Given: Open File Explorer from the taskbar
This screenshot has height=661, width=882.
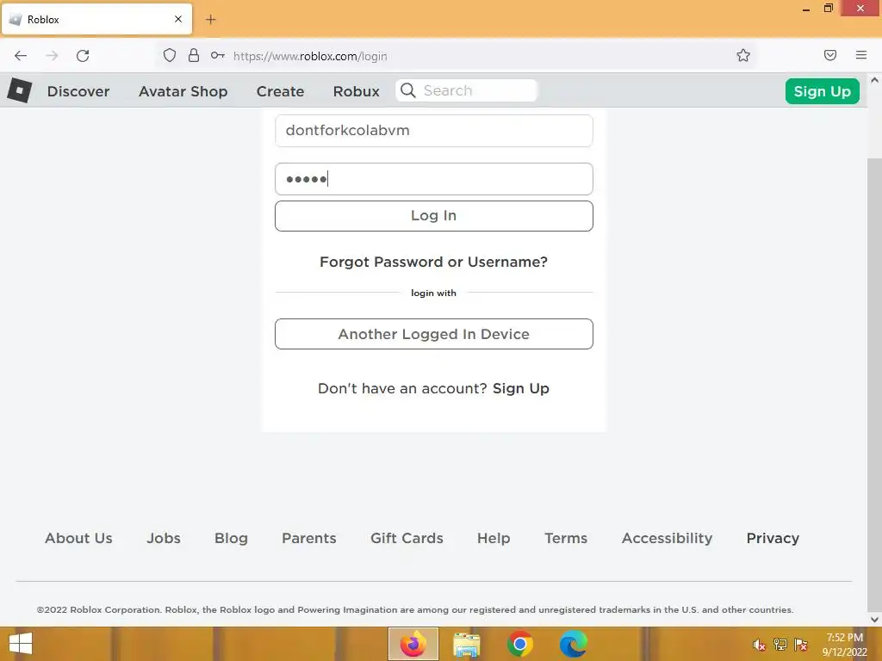Looking at the screenshot, I should click(x=466, y=644).
